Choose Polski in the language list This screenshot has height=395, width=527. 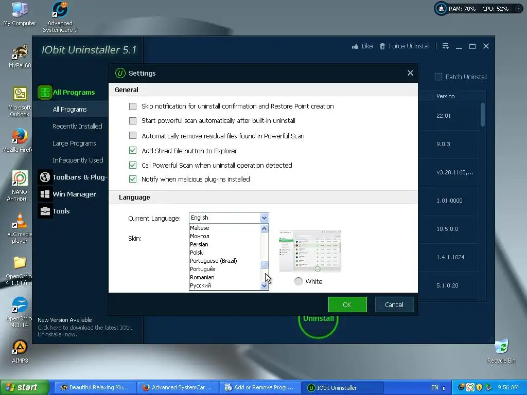tap(224, 253)
